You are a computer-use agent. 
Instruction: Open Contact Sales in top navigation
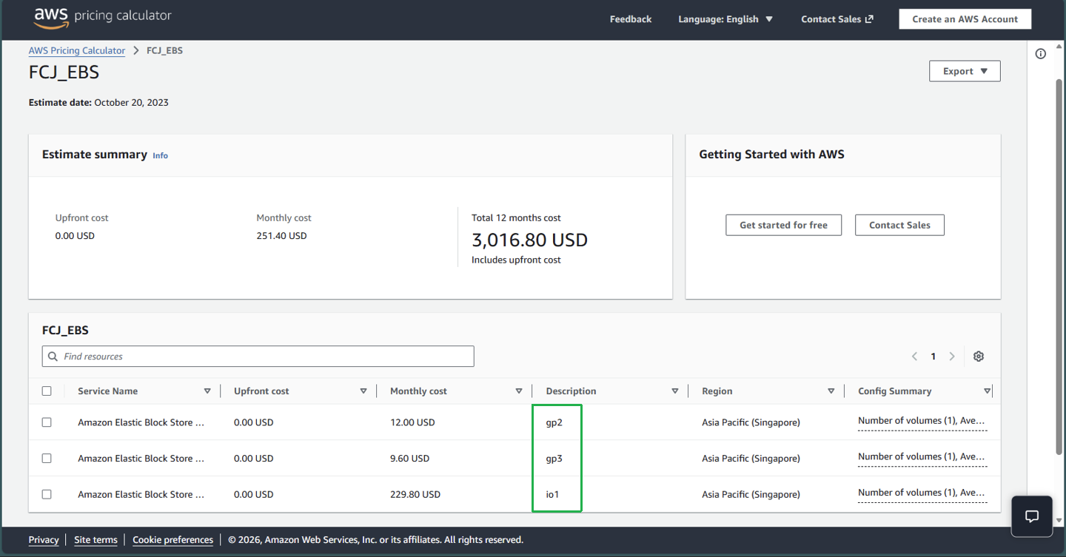837,19
